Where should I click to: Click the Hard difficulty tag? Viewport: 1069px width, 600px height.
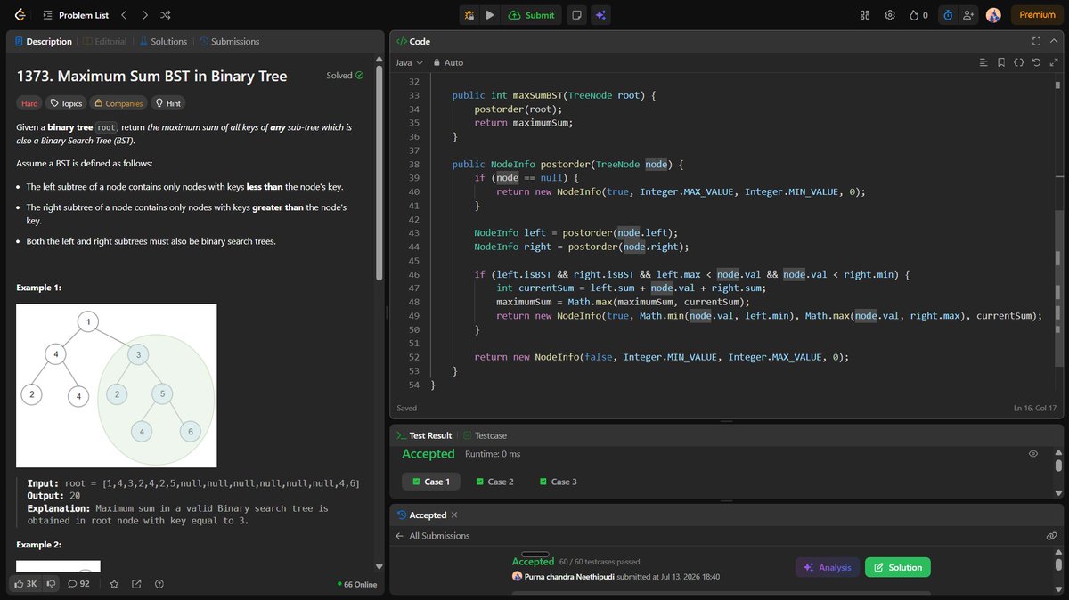29,103
